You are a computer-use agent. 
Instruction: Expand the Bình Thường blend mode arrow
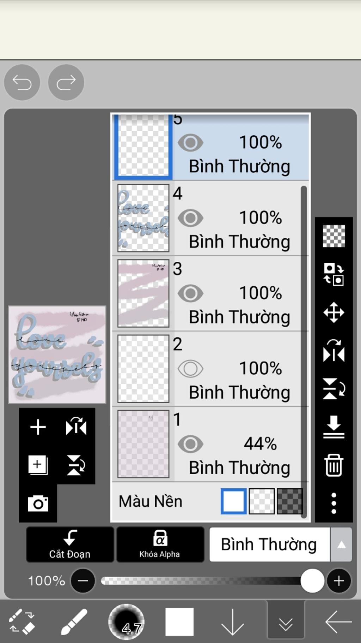341,544
